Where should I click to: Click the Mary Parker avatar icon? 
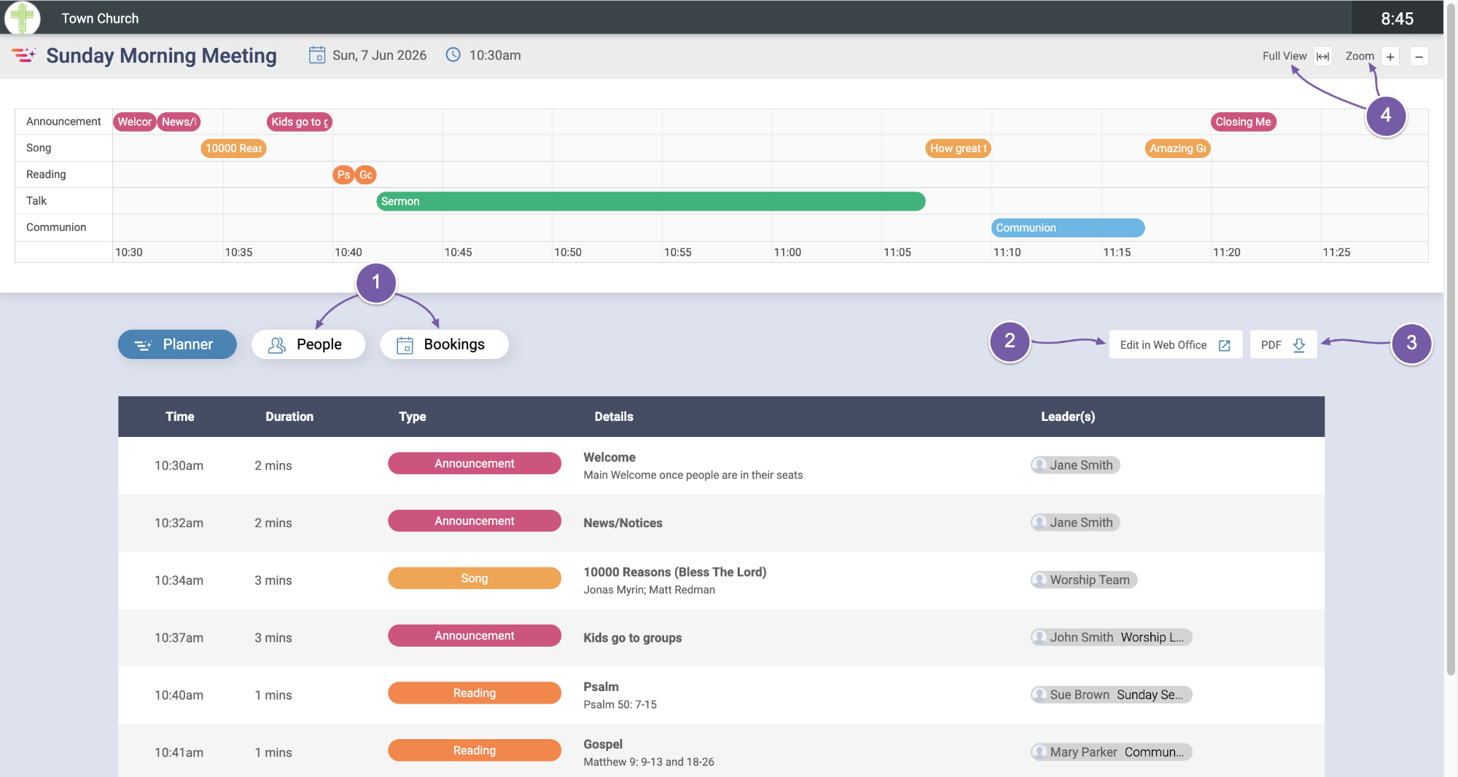click(1040, 752)
